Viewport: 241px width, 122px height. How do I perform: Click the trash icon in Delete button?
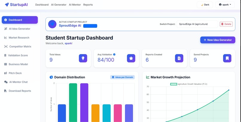pyautogui.click(x=222, y=24)
